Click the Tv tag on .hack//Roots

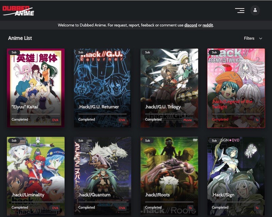pyautogui.click(x=190, y=208)
